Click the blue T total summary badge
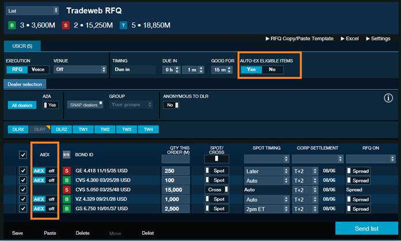 point(123,25)
